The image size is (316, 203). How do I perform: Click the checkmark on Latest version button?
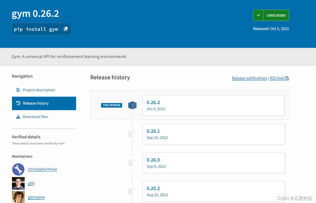tap(258, 15)
